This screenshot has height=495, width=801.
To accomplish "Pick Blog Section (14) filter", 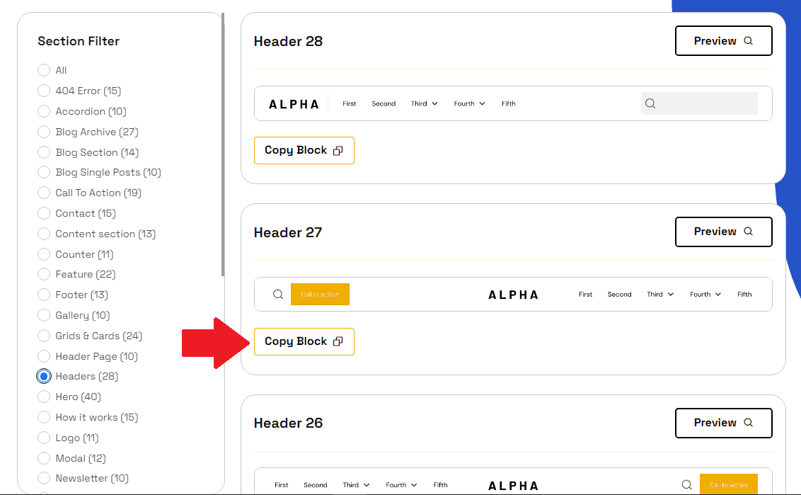I will pyautogui.click(x=44, y=152).
